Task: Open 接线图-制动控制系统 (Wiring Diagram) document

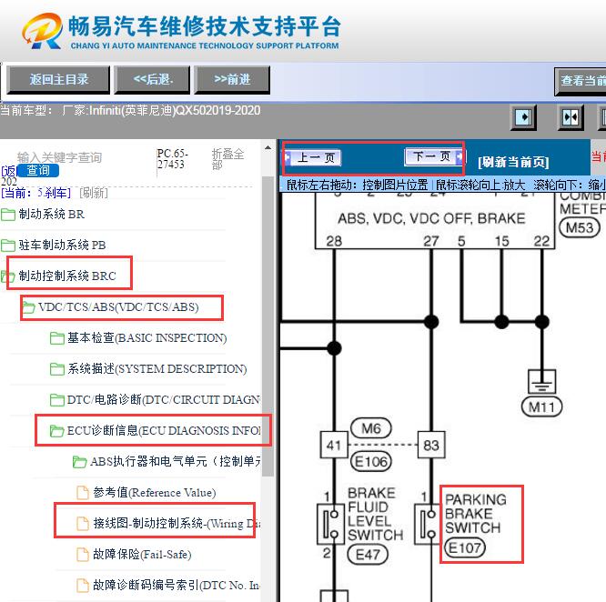Action: point(177,523)
